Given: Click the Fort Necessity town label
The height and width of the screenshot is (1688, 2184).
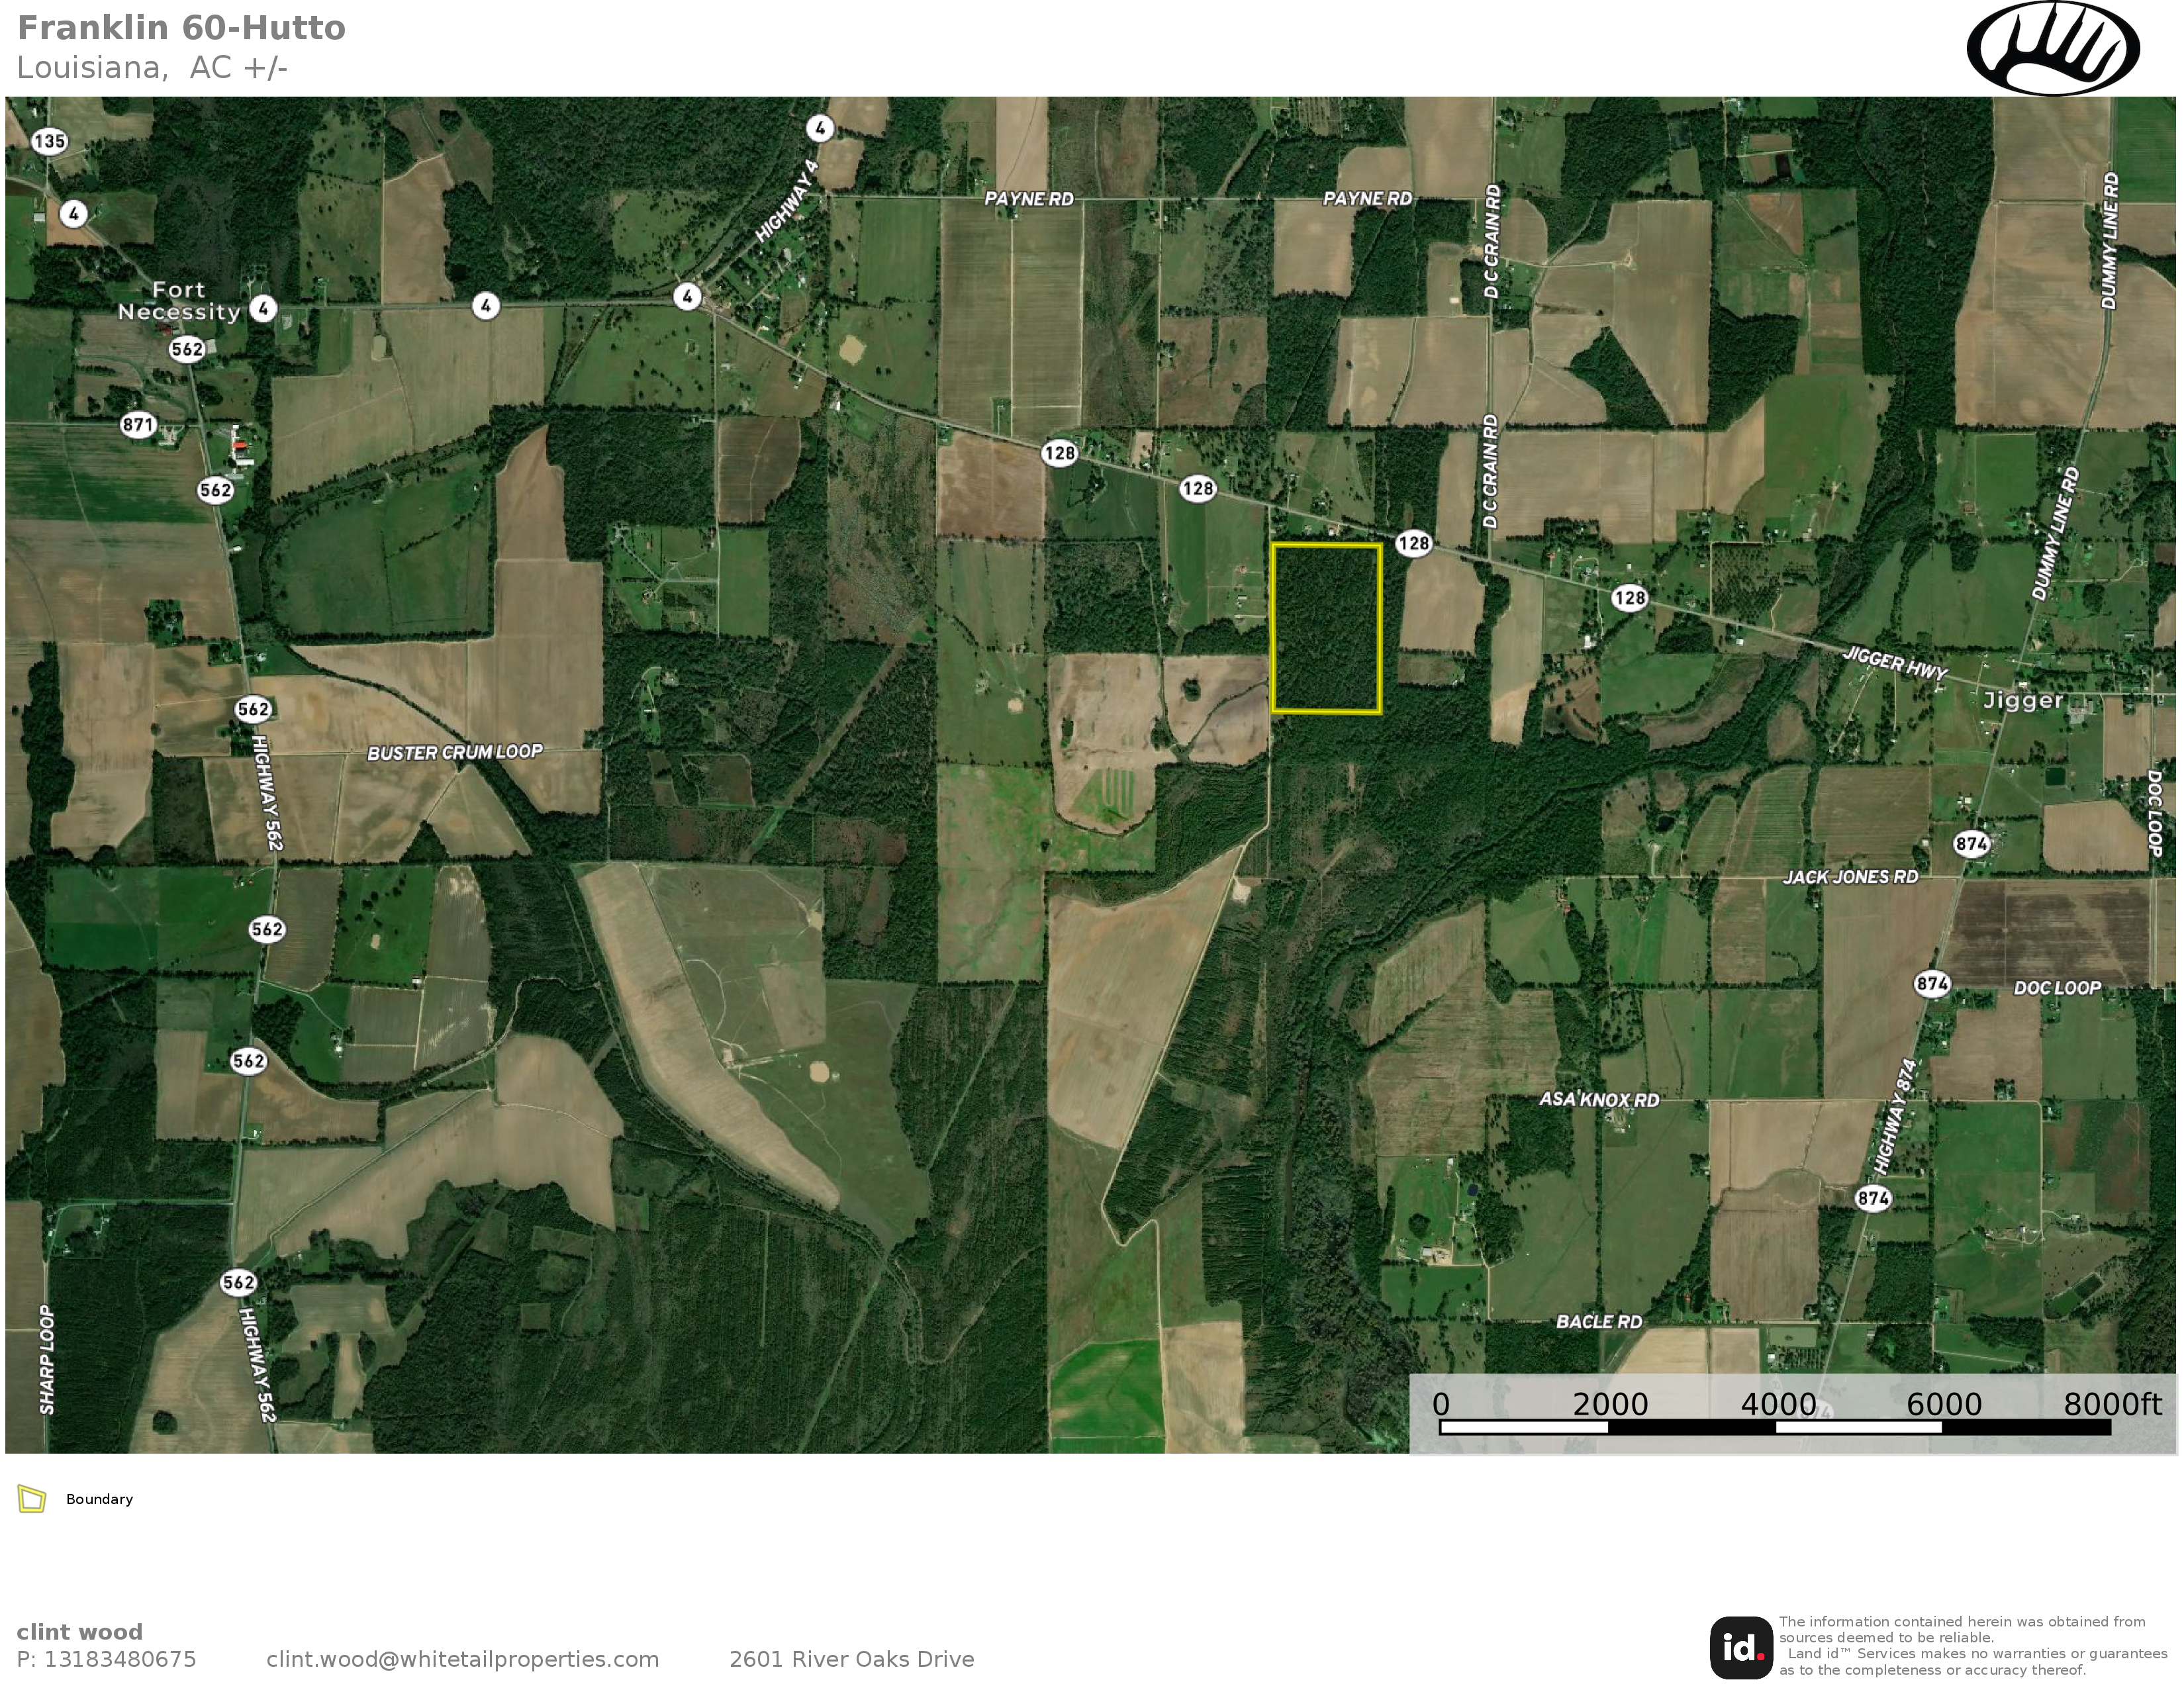Looking at the screenshot, I should [178, 301].
